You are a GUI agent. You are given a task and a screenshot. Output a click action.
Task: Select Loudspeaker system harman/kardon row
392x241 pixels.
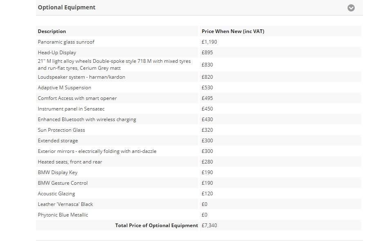pos(199,77)
